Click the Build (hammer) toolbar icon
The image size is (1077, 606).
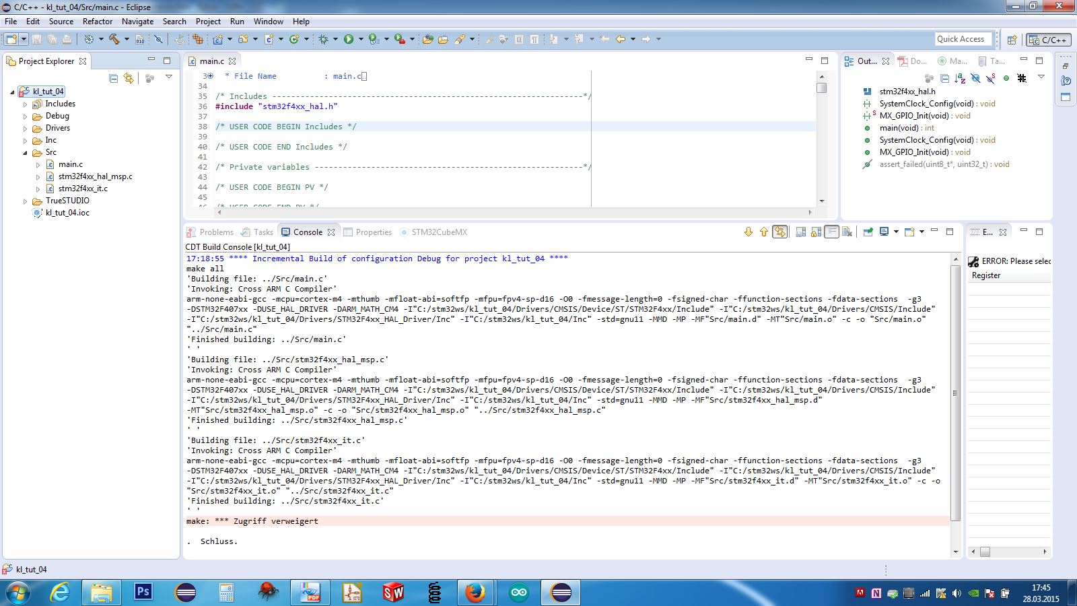click(114, 39)
